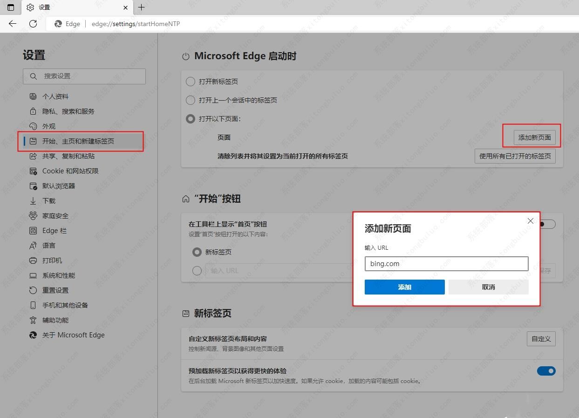Click the address bar URL edge://settings/startHomeNTP
This screenshot has width=579, height=418.
(136, 24)
